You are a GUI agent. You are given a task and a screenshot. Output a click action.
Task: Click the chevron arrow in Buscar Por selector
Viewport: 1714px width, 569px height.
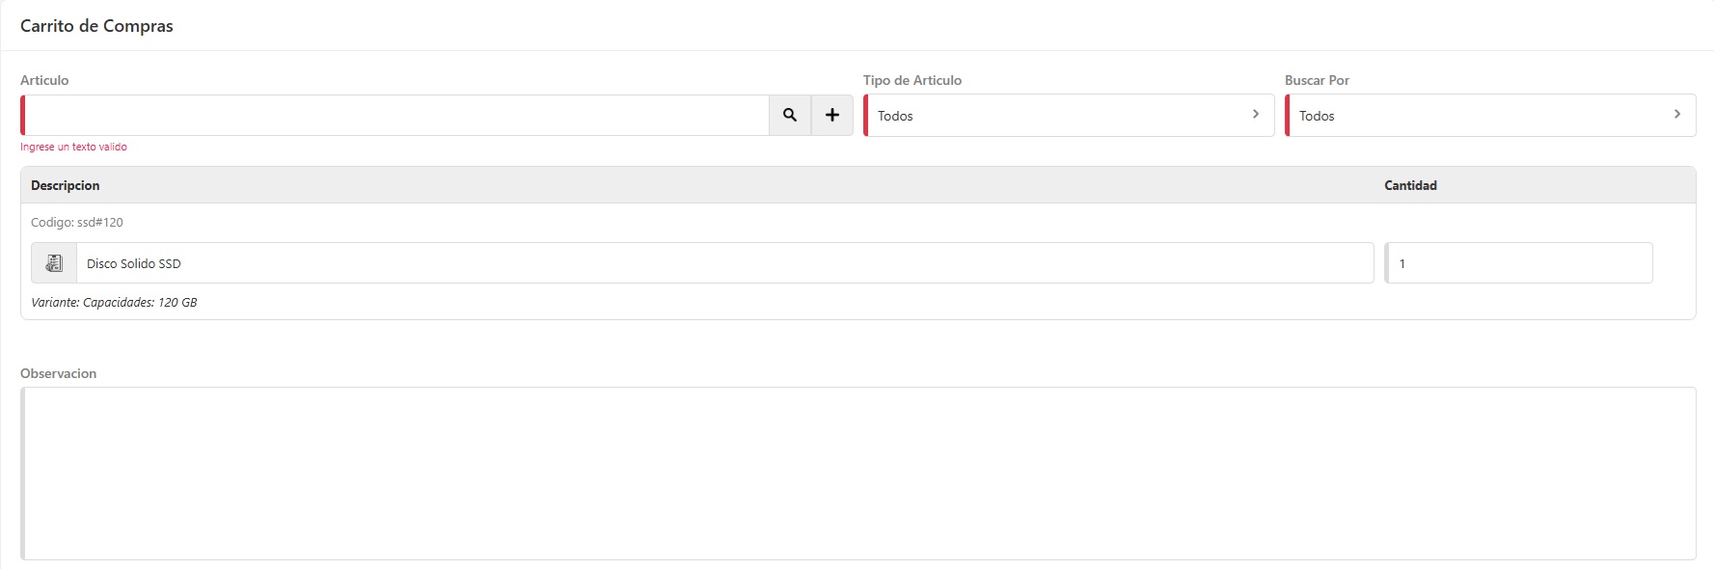pyautogui.click(x=1676, y=115)
